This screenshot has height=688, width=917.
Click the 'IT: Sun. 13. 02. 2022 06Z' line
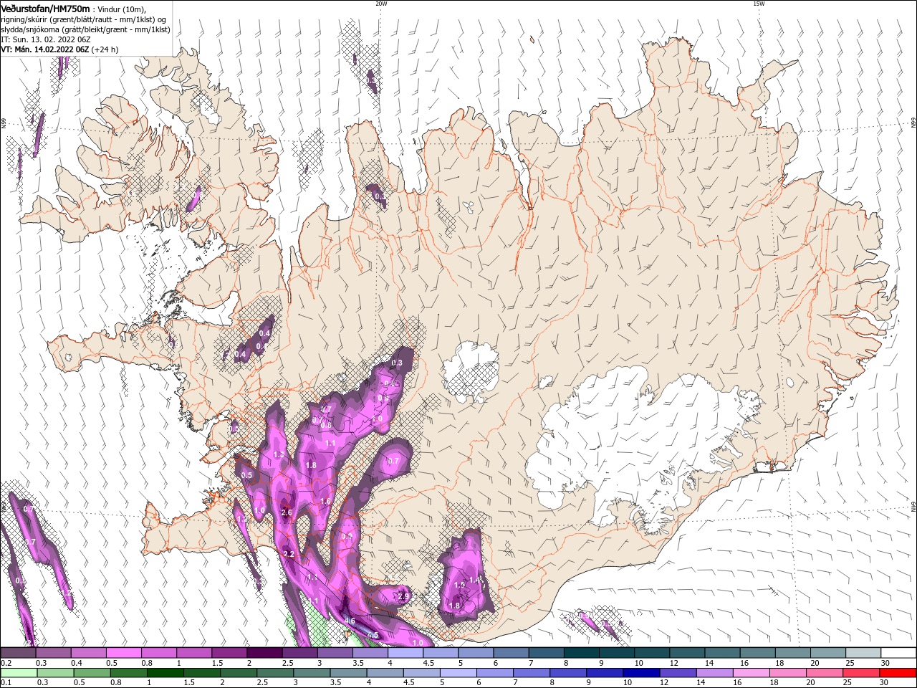point(44,39)
